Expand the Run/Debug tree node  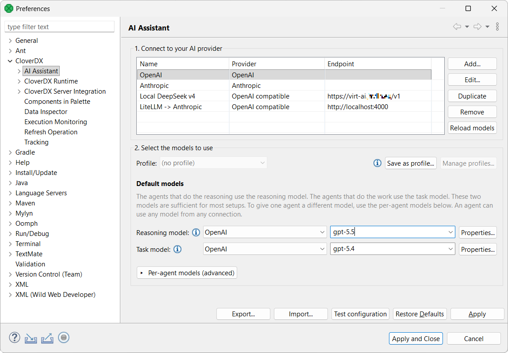10,234
